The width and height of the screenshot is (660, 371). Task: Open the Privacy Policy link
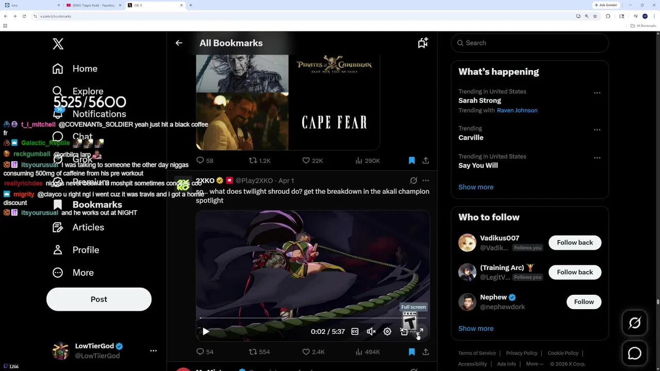522,353
